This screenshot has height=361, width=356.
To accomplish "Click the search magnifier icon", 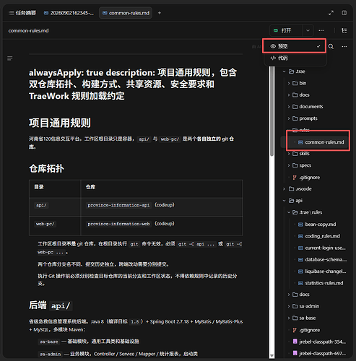I will point(331,46).
